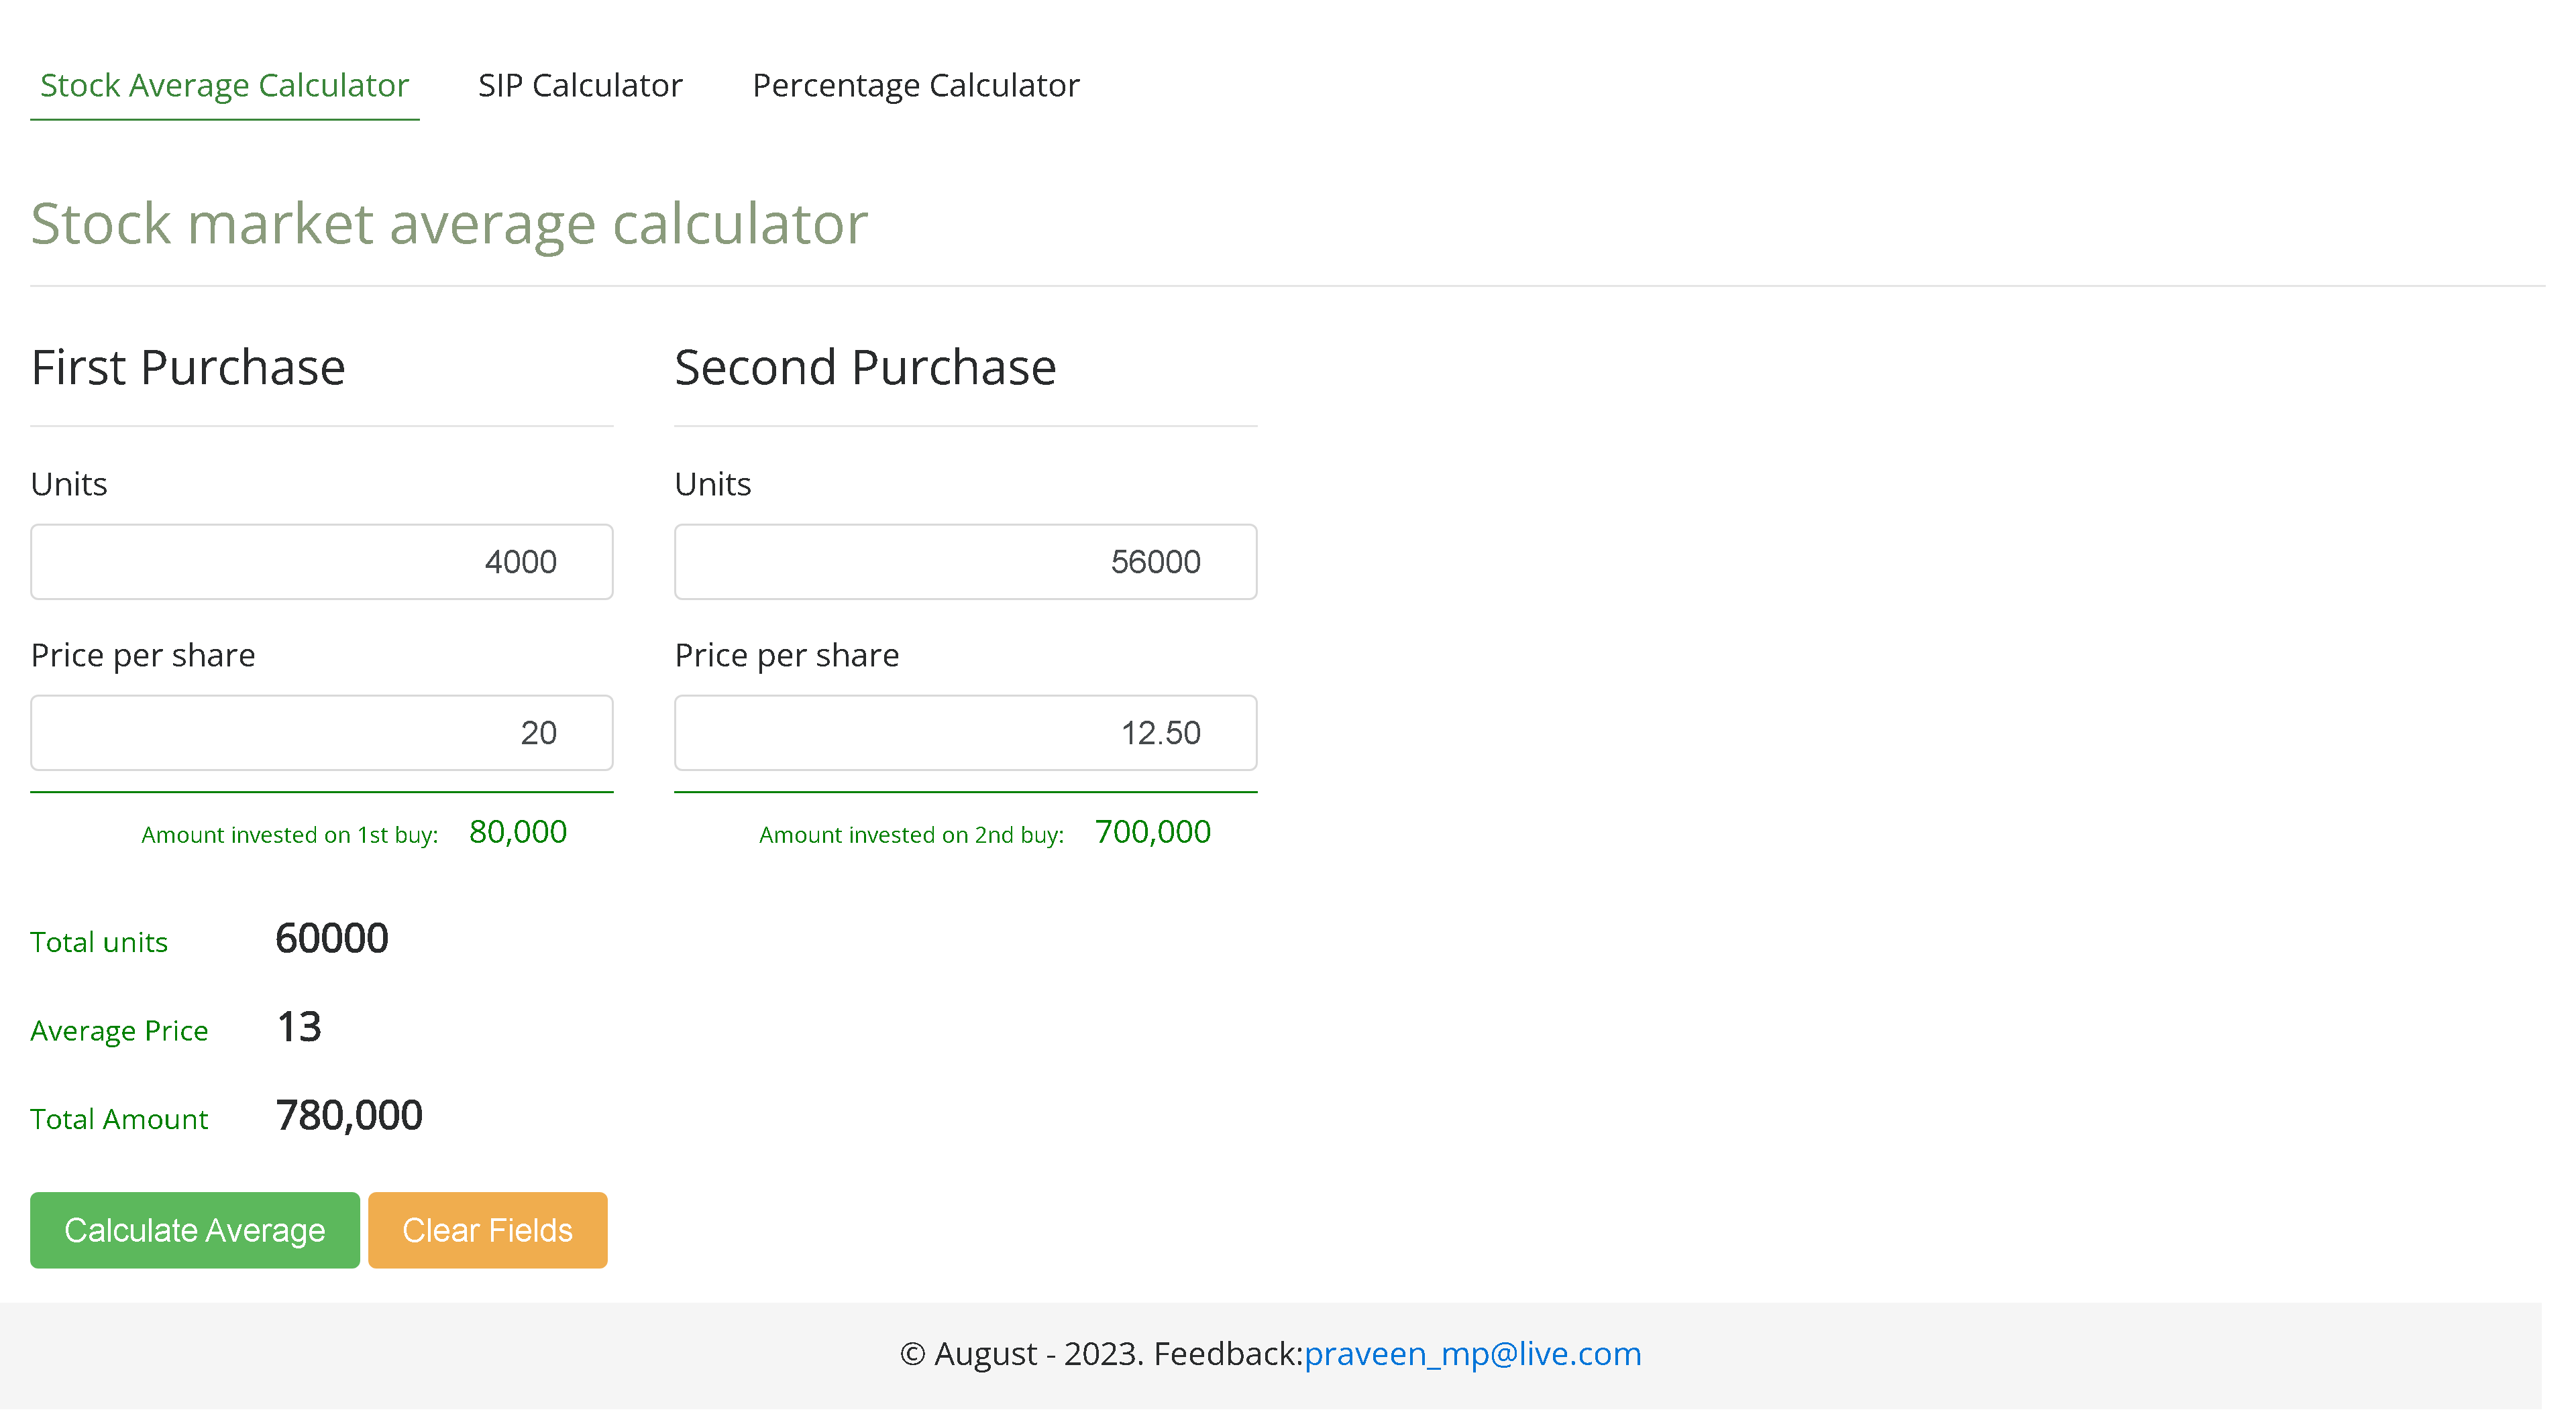The width and height of the screenshot is (2576, 1410).
Task: Click the Total units value 60000
Action: click(x=332, y=939)
